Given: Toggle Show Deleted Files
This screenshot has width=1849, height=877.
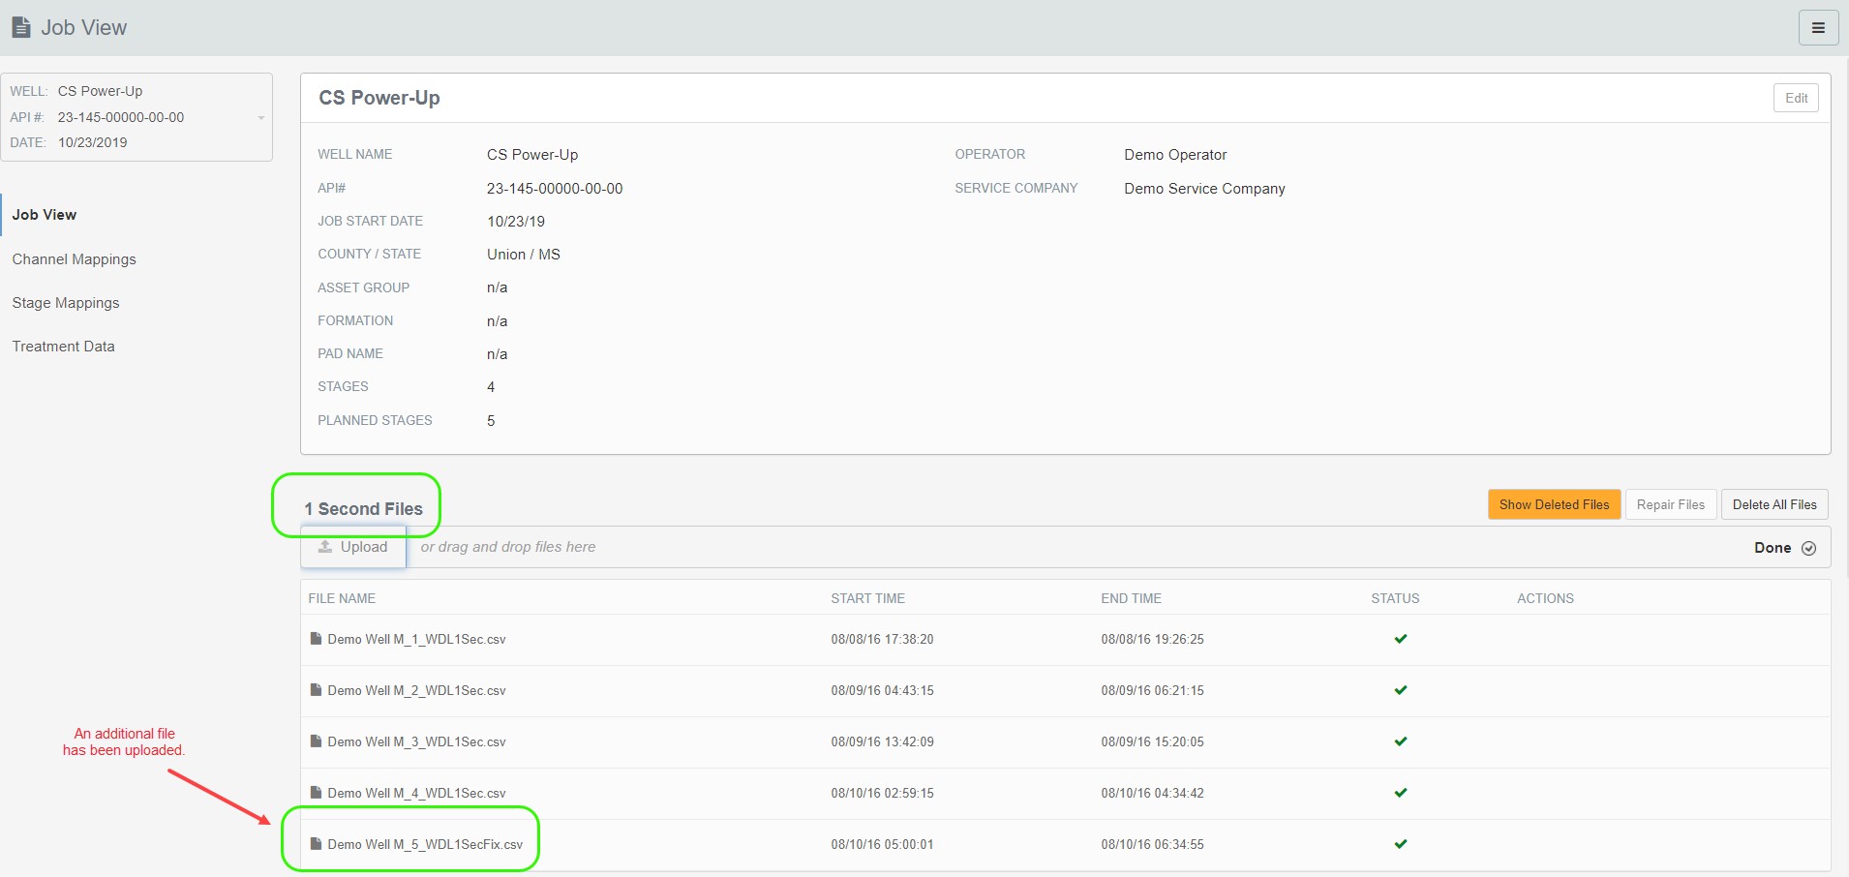Looking at the screenshot, I should [x=1553, y=504].
